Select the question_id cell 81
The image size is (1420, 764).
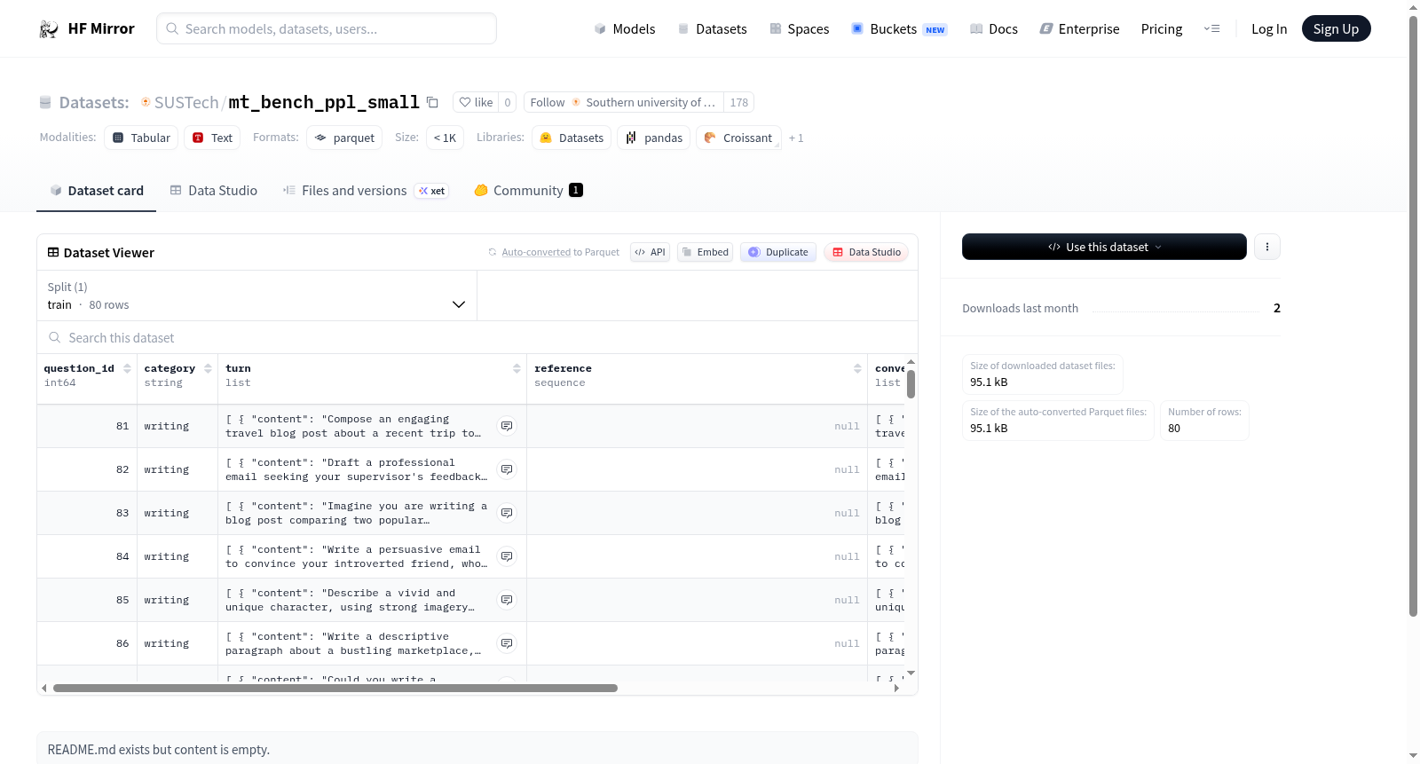(87, 426)
